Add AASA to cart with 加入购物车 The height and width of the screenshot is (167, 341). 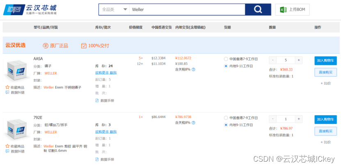pyautogui.click(x=325, y=60)
